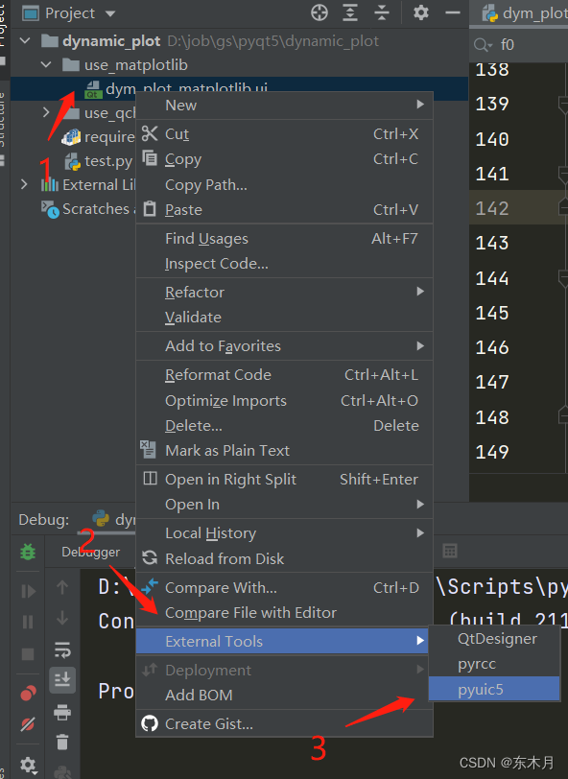
Task: Open the Project view dropdown
Action: pos(109,13)
